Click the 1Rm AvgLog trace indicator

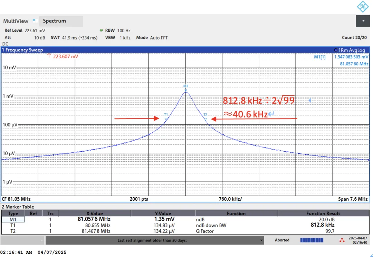[x=350, y=50]
